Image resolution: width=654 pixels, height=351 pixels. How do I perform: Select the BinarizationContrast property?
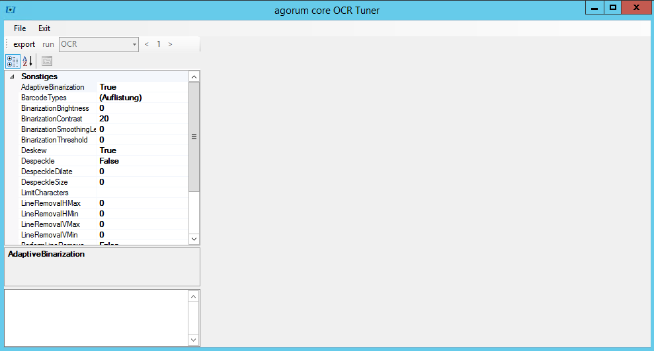point(52,119)
